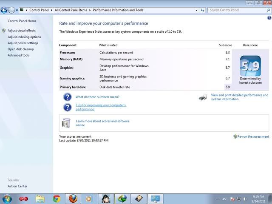Open Adjust indexing options
272x204 pixels.
pos(24,37)
